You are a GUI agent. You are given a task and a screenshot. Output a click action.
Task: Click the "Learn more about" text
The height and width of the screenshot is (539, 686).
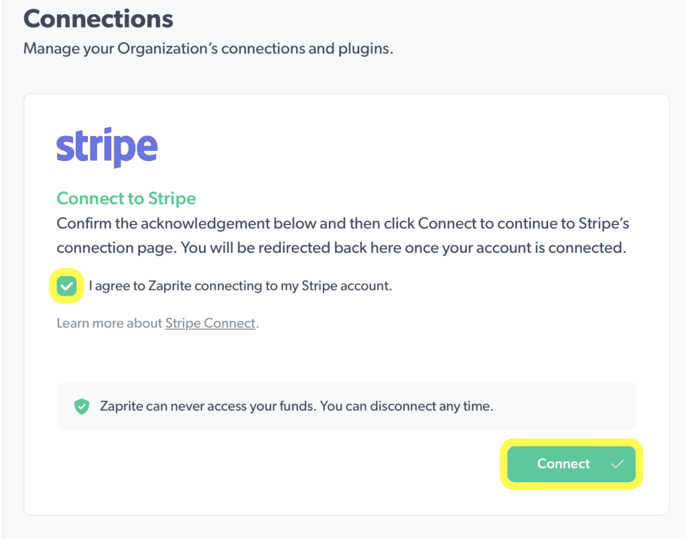110,323
